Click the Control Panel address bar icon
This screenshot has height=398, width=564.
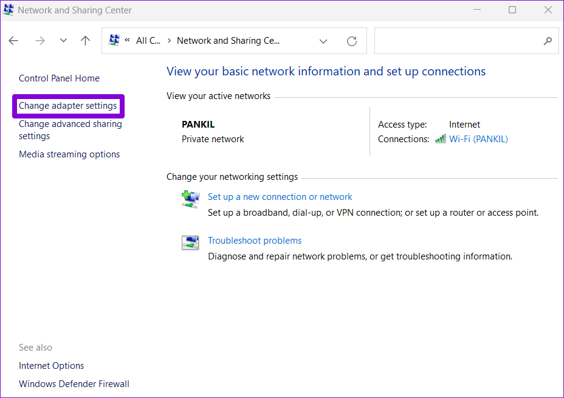click(x=114, y=41)
